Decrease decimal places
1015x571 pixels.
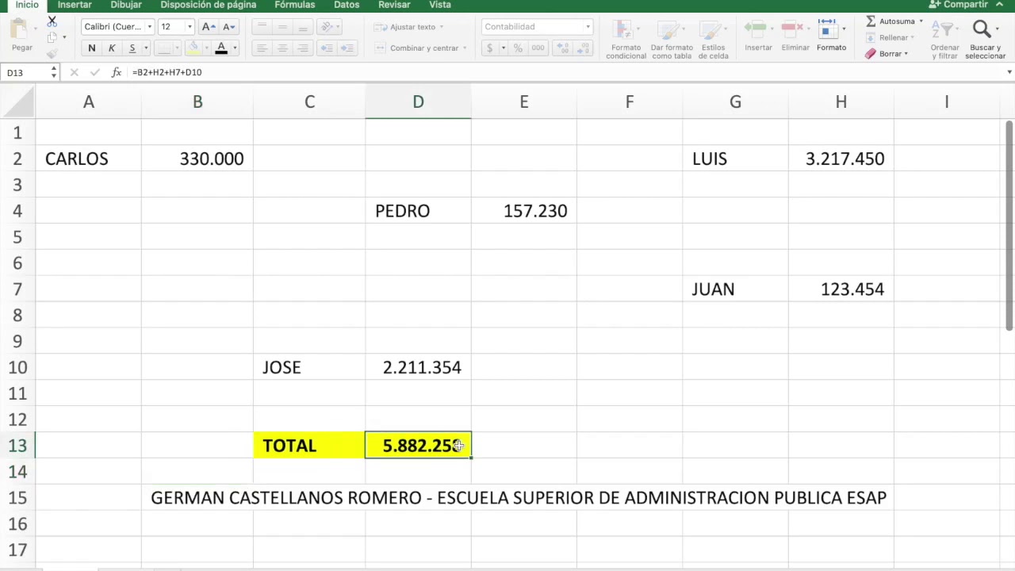pos(583,48)
